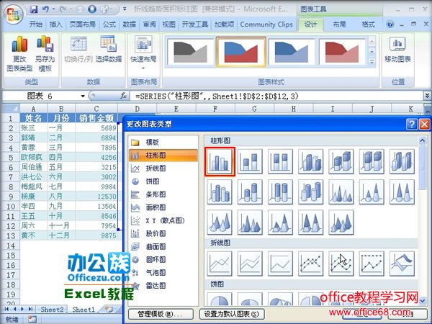This screenshot has width=432, height=324.
Task: Select the 3-D line chart subtype
Action: pyautogui.click(x=402, y=264)
